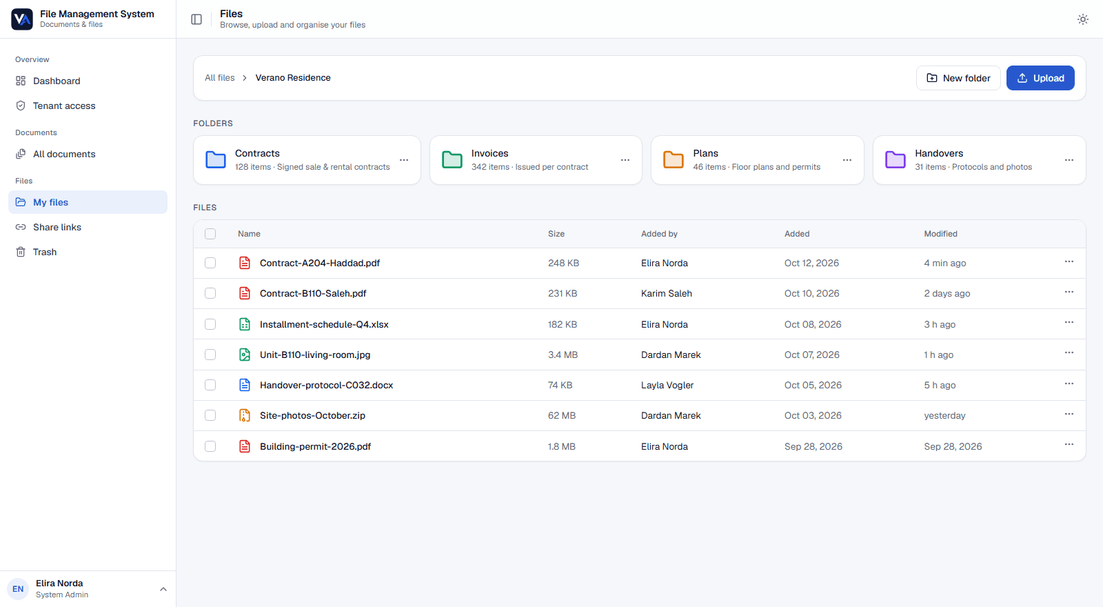1103x607 pixels.
Task: Open row actions for Handover-protocol-C032.docx
Action: coord(1069,384)
